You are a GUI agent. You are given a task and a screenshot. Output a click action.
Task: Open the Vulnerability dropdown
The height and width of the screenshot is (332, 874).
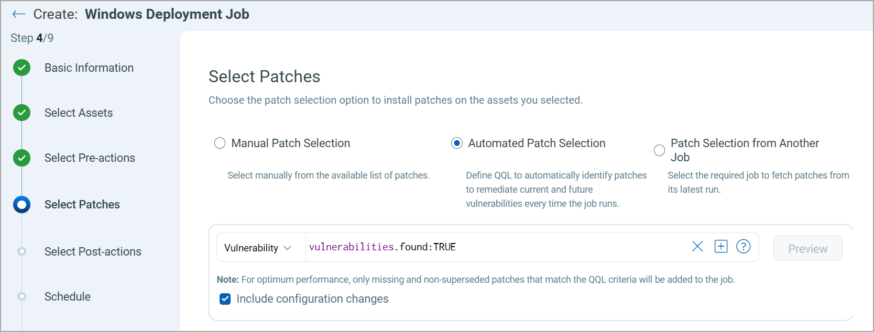point(260,248)
